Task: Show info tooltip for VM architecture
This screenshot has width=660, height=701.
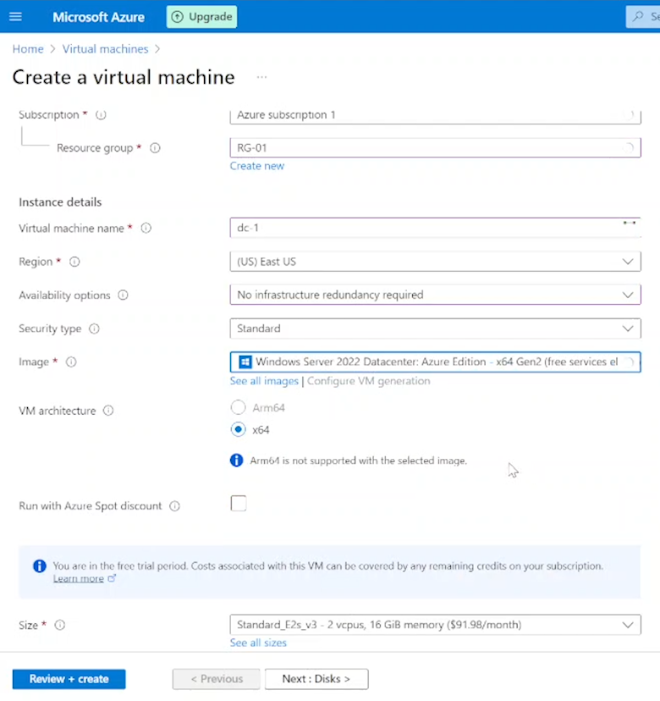Action: pos(108,411)
